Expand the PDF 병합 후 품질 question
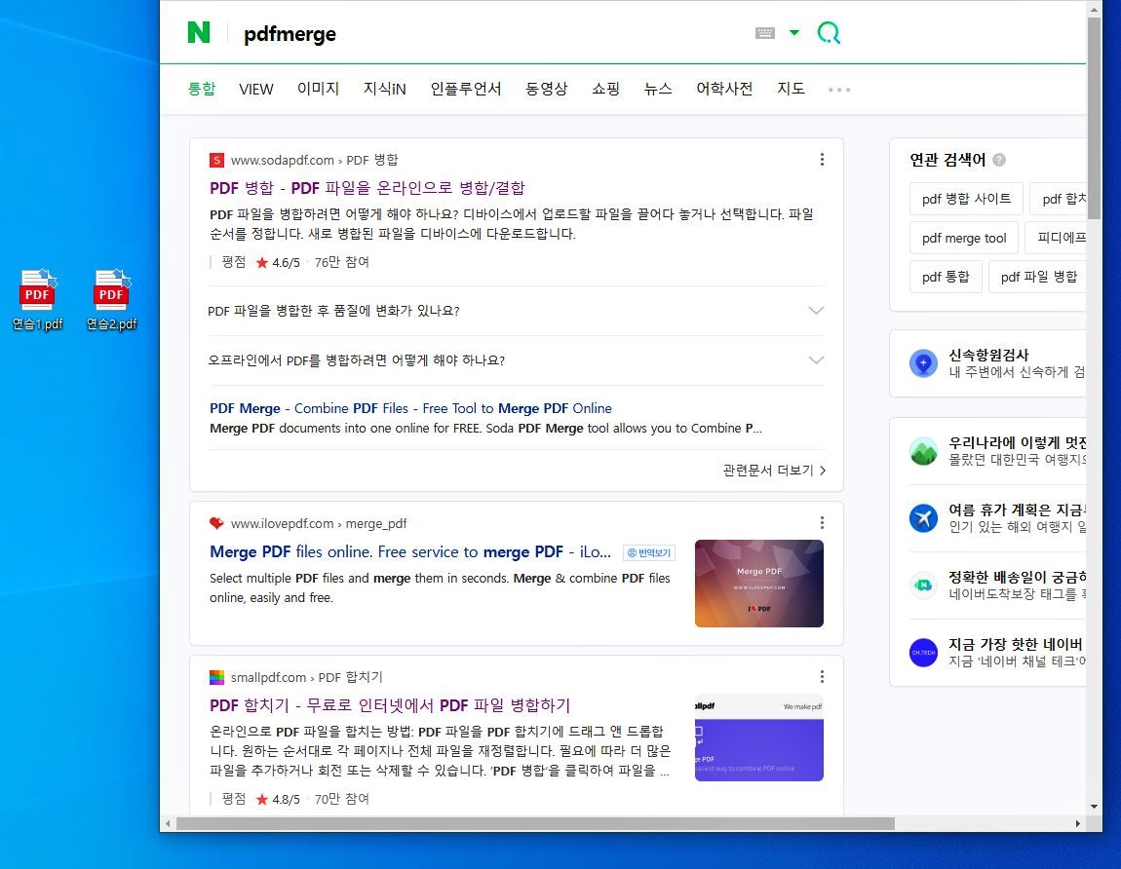The image size is (1121, 869). click(x=517, y=311)
